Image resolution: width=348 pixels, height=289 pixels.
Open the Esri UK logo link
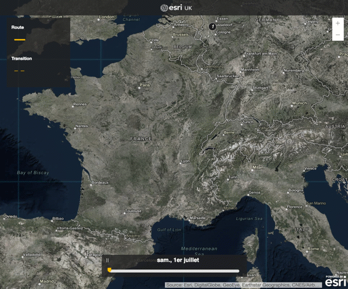(176, 8)
